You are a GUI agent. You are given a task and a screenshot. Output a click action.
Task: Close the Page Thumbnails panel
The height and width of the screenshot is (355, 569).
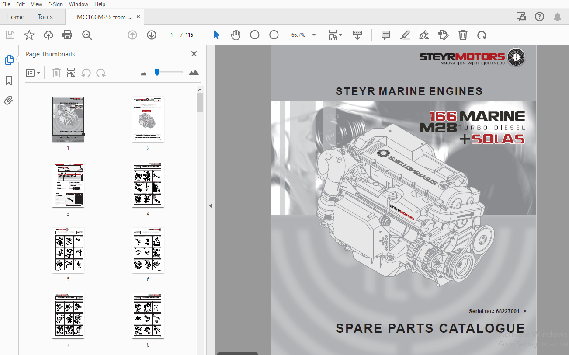(x=194, y=54)
